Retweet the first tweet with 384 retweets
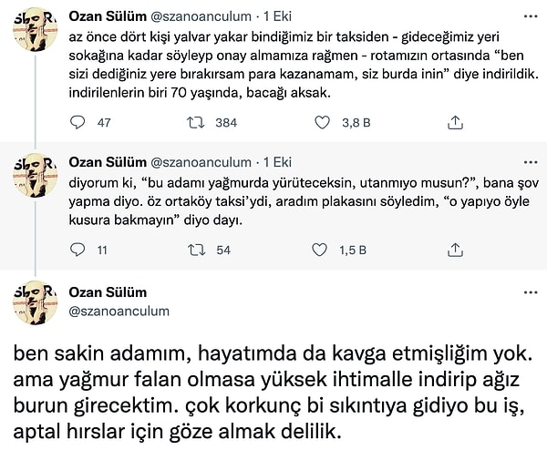 click(x=195, y=120)
